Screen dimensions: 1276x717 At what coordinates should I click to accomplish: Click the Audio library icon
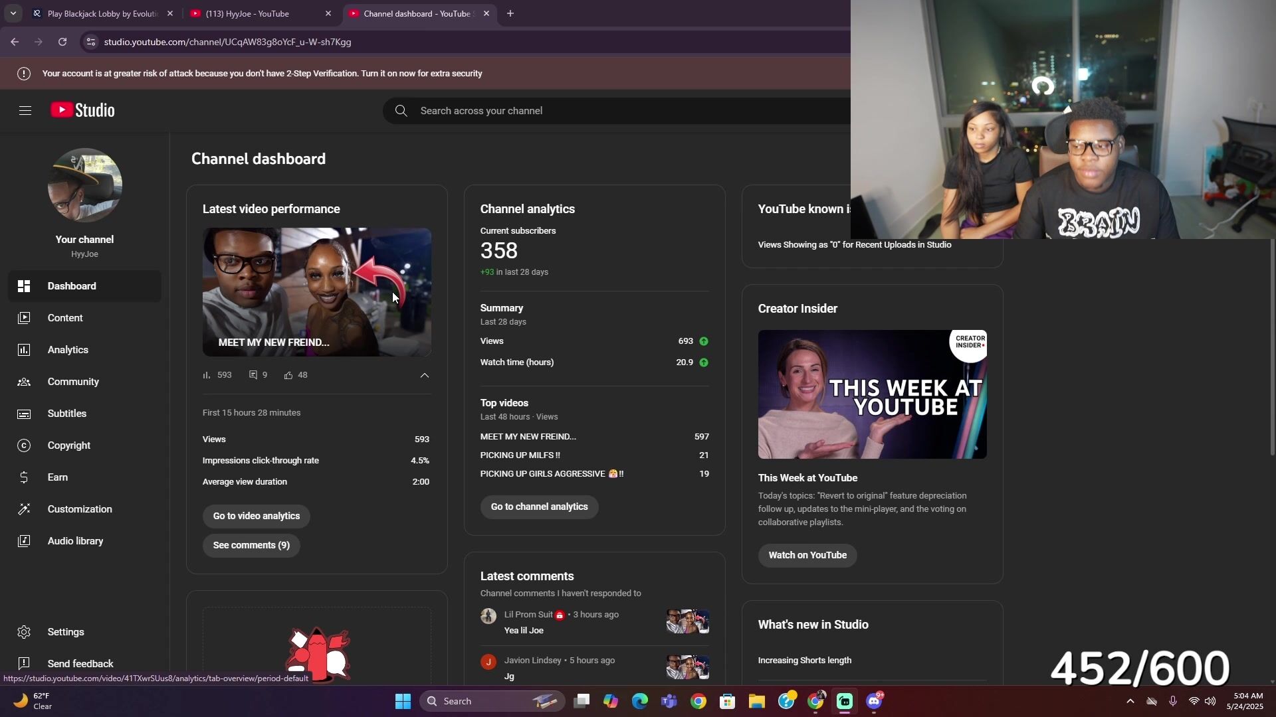(x=24, y=541)
